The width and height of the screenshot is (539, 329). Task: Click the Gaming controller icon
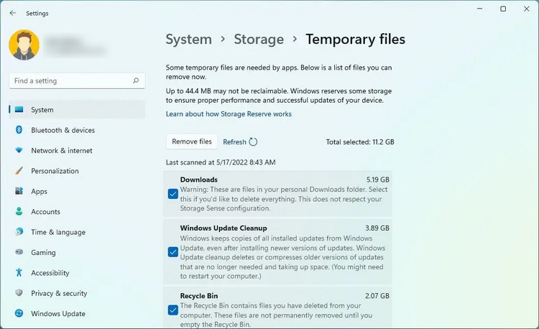(x=19, y=252)
